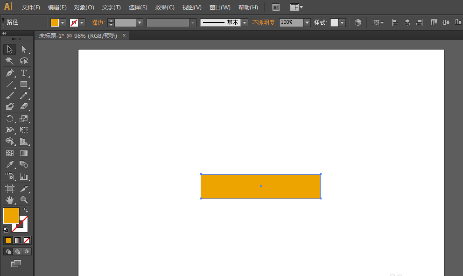This screenshot has height=276, width=463.
Task: Select the Line Segment tool
Action: pyautogui.click(x=10, y=84)
